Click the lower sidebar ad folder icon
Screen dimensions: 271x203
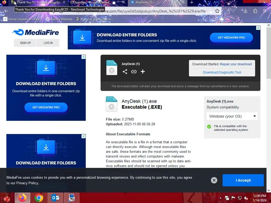pos(46,147)
